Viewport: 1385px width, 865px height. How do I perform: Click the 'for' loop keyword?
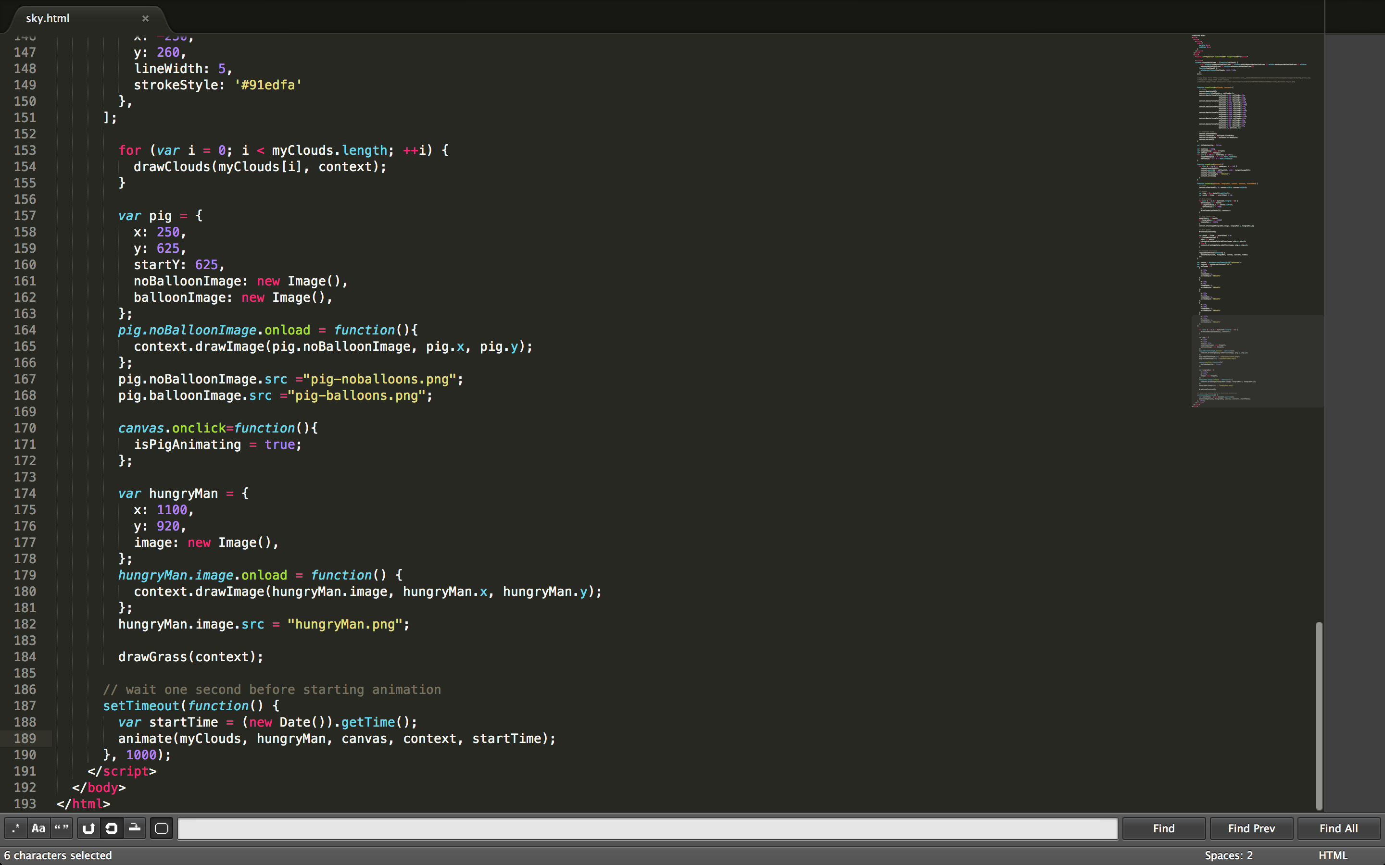[129, 150]
